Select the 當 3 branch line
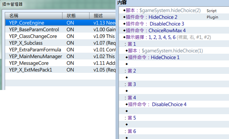 click(174, 84)
